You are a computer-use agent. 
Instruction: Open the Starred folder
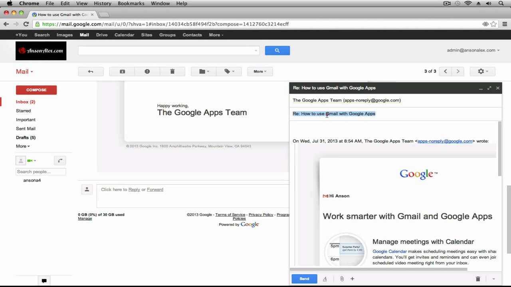(x=23, y=111)
